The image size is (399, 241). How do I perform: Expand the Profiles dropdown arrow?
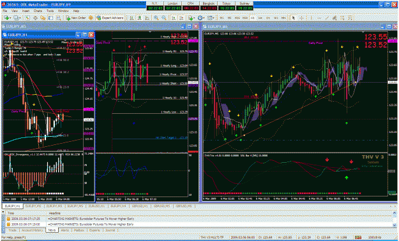click(20, 18)
